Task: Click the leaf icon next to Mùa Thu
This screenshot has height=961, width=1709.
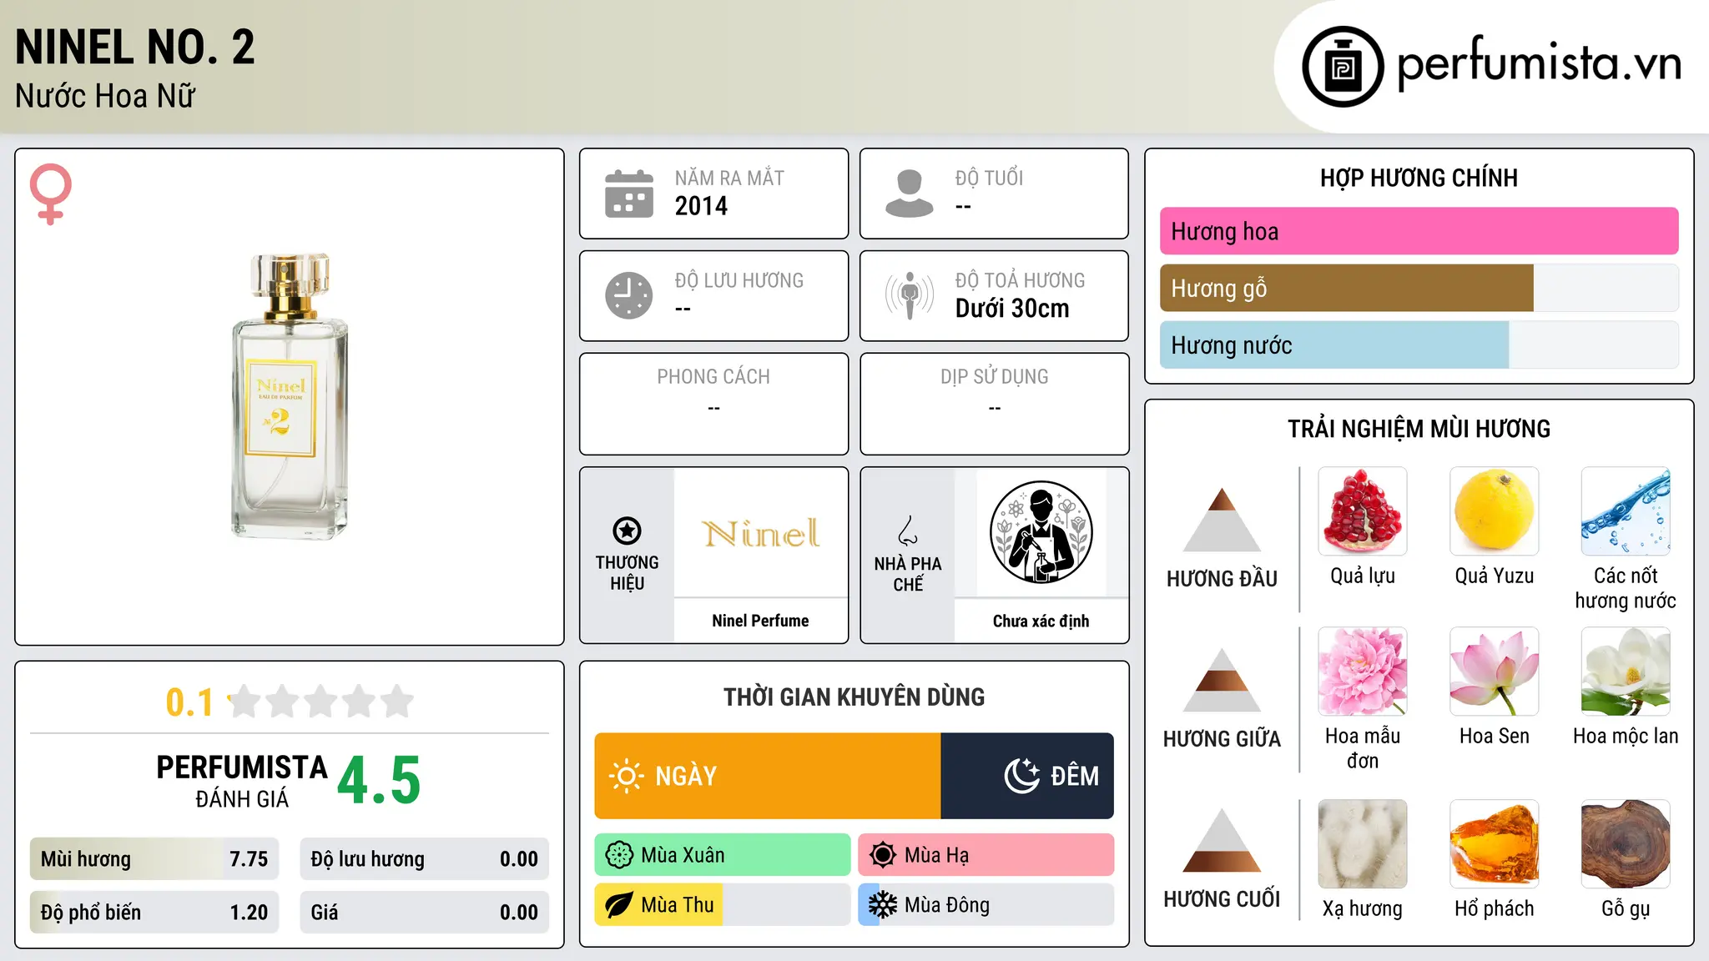Action: coord(619,905)
